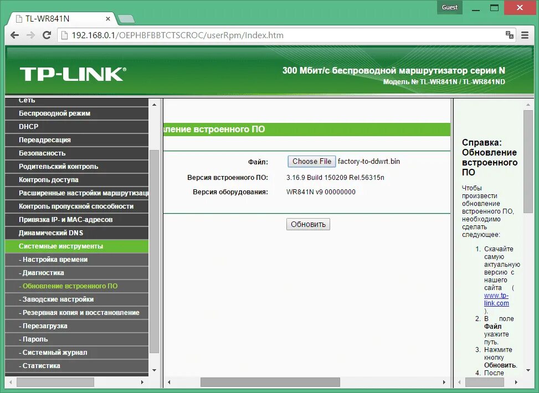
Task: Select the TL-WR841N tab
Action: 62,19
